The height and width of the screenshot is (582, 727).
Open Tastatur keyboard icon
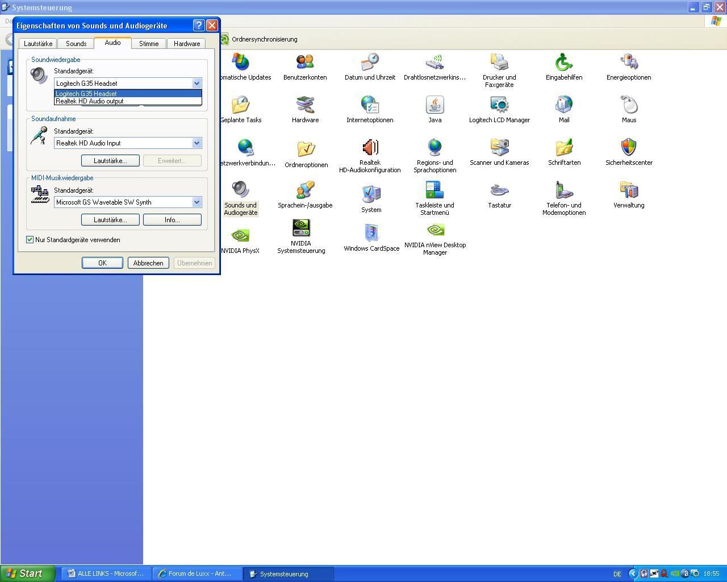[x=499, y=195]
